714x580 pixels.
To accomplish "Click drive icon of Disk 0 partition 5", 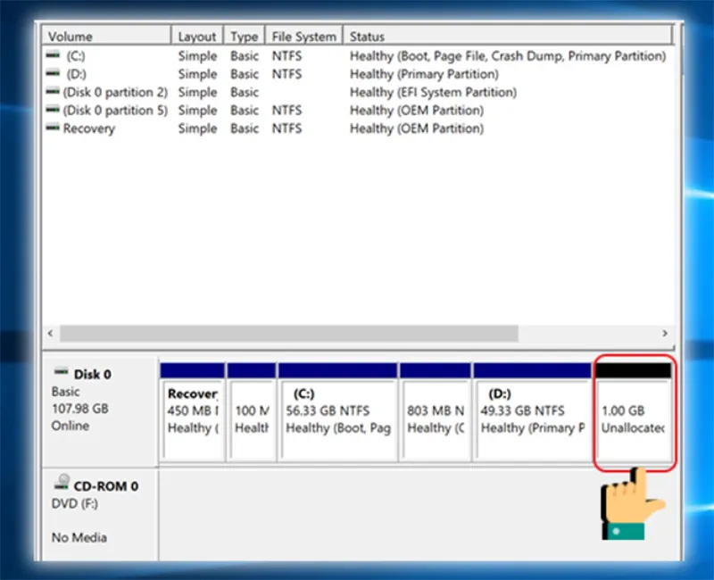I will tap(53, 110).
